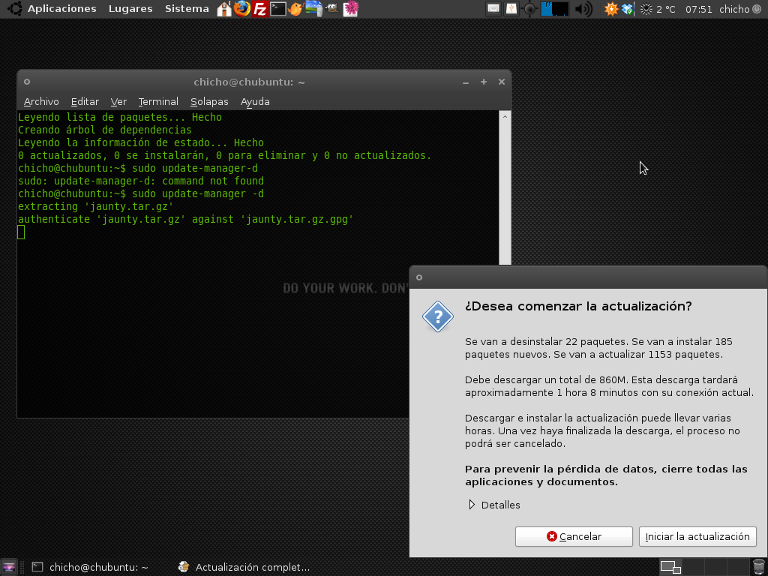Open the Terminal menu
The width and height of the screenshot is (768, 576).
point(158,102)
